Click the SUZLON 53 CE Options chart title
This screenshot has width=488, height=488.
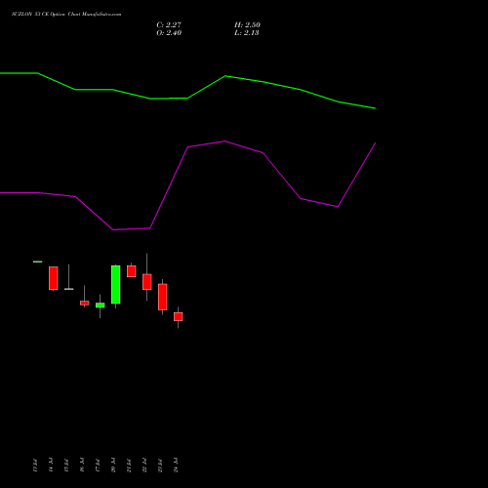click(66, 15)
